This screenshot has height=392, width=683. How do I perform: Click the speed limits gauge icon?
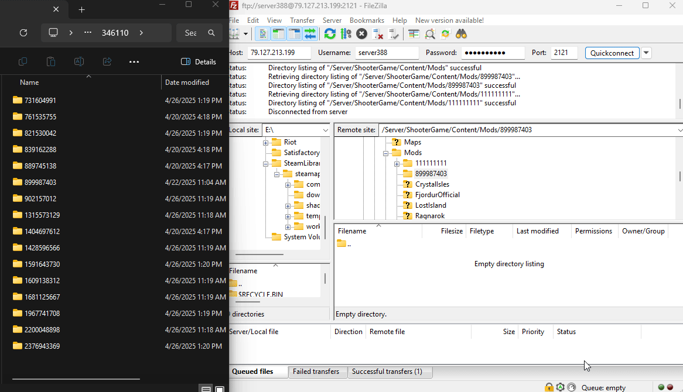[x=572, y=387]
